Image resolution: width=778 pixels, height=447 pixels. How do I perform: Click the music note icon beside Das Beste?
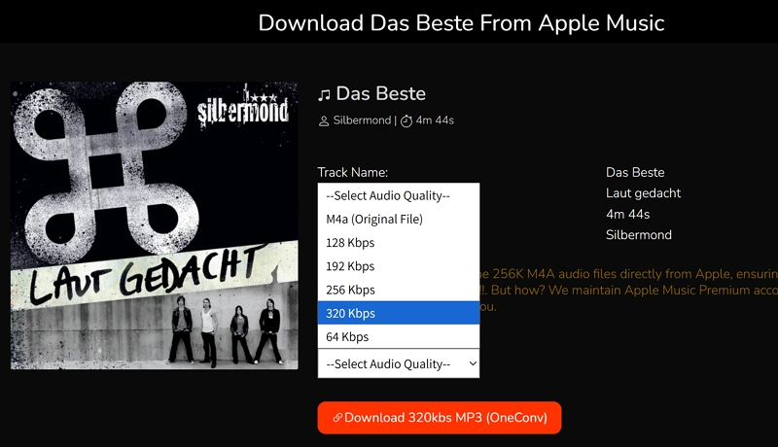(324, 94)
